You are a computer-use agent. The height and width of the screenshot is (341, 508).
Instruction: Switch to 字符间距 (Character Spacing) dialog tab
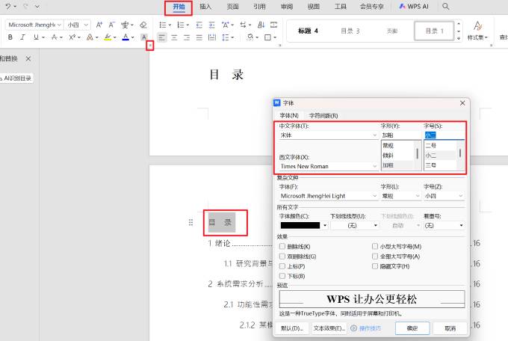tap(323, 115)
